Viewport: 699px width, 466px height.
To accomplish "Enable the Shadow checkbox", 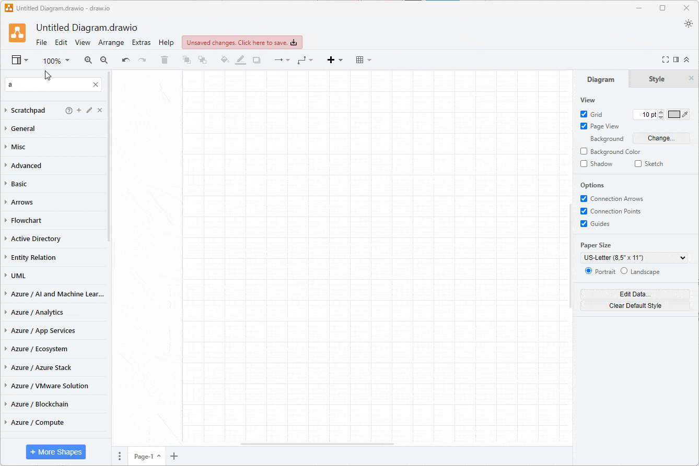I will click(x=584, y=163).
